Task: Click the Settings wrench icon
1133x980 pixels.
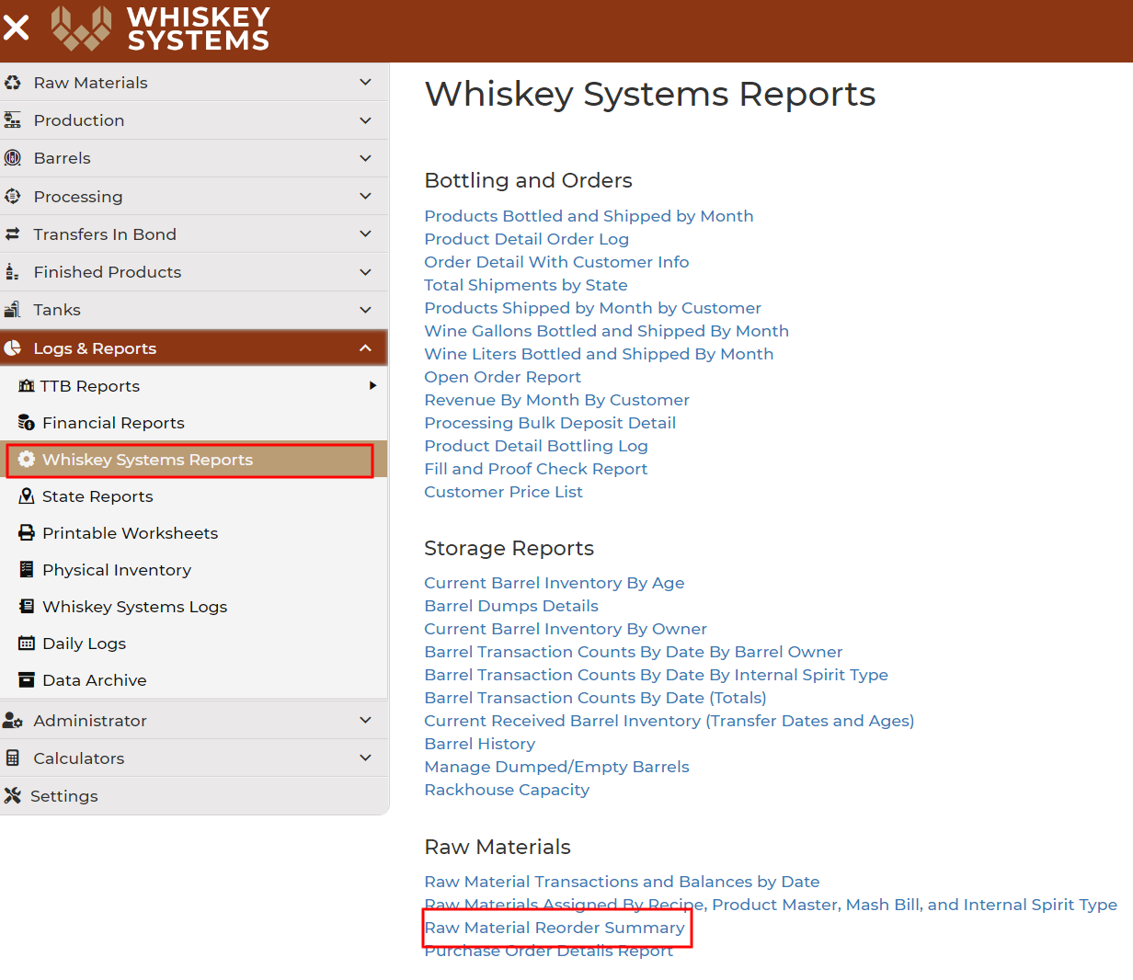Action: (x=13, y=796)
